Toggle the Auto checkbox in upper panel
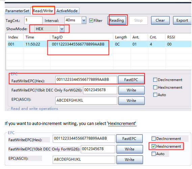Viewport: 192px width, 169px height. click(x=155, y=94)
